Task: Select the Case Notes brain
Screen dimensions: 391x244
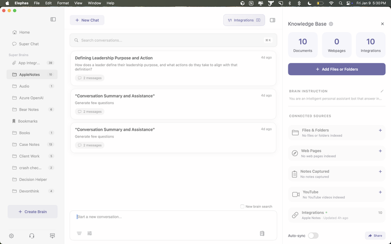Action: pos(32,144)
